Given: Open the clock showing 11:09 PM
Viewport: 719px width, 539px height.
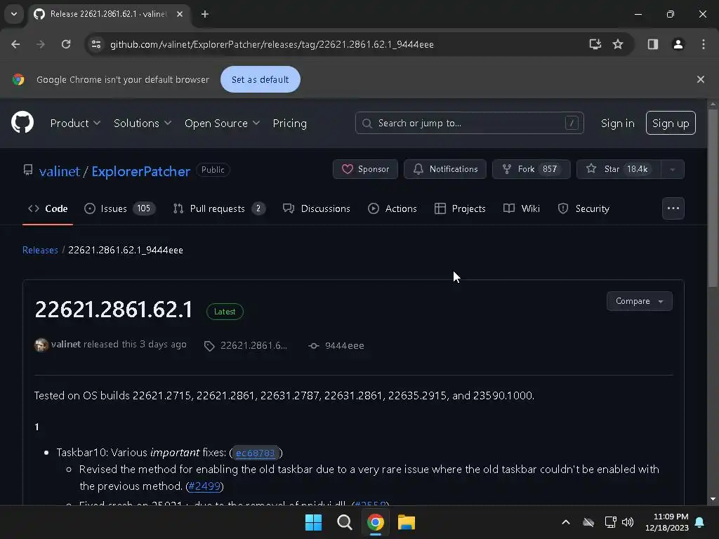Looking at the screenshot, I should click(667, 522).
